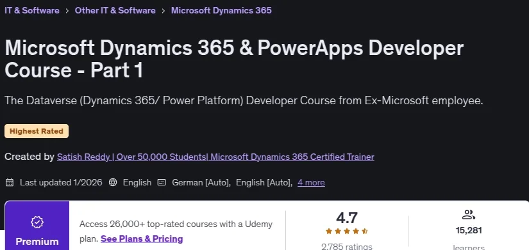Open instructor Satish Reddy's profile link
Viewport: 529px width, 250px height.
(215, 157)
